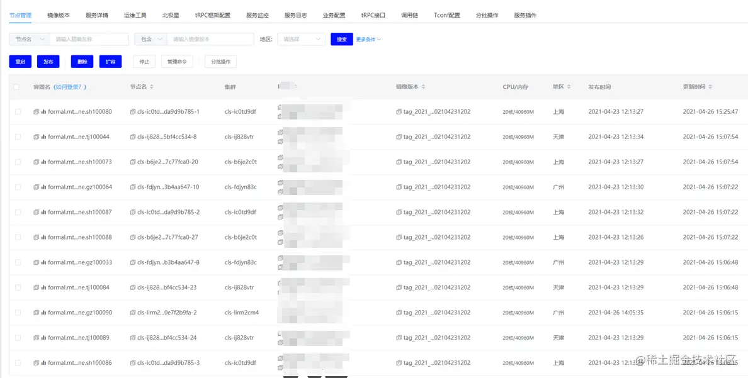Copy container name icon for formal.mt...ne.sh100073
Screen dimensions: 748x378
tap(37, 162)
